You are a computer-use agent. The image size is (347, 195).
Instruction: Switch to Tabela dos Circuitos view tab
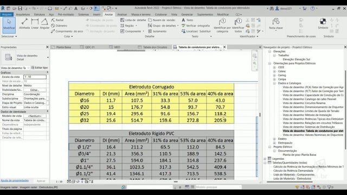(x=155, y=47)
